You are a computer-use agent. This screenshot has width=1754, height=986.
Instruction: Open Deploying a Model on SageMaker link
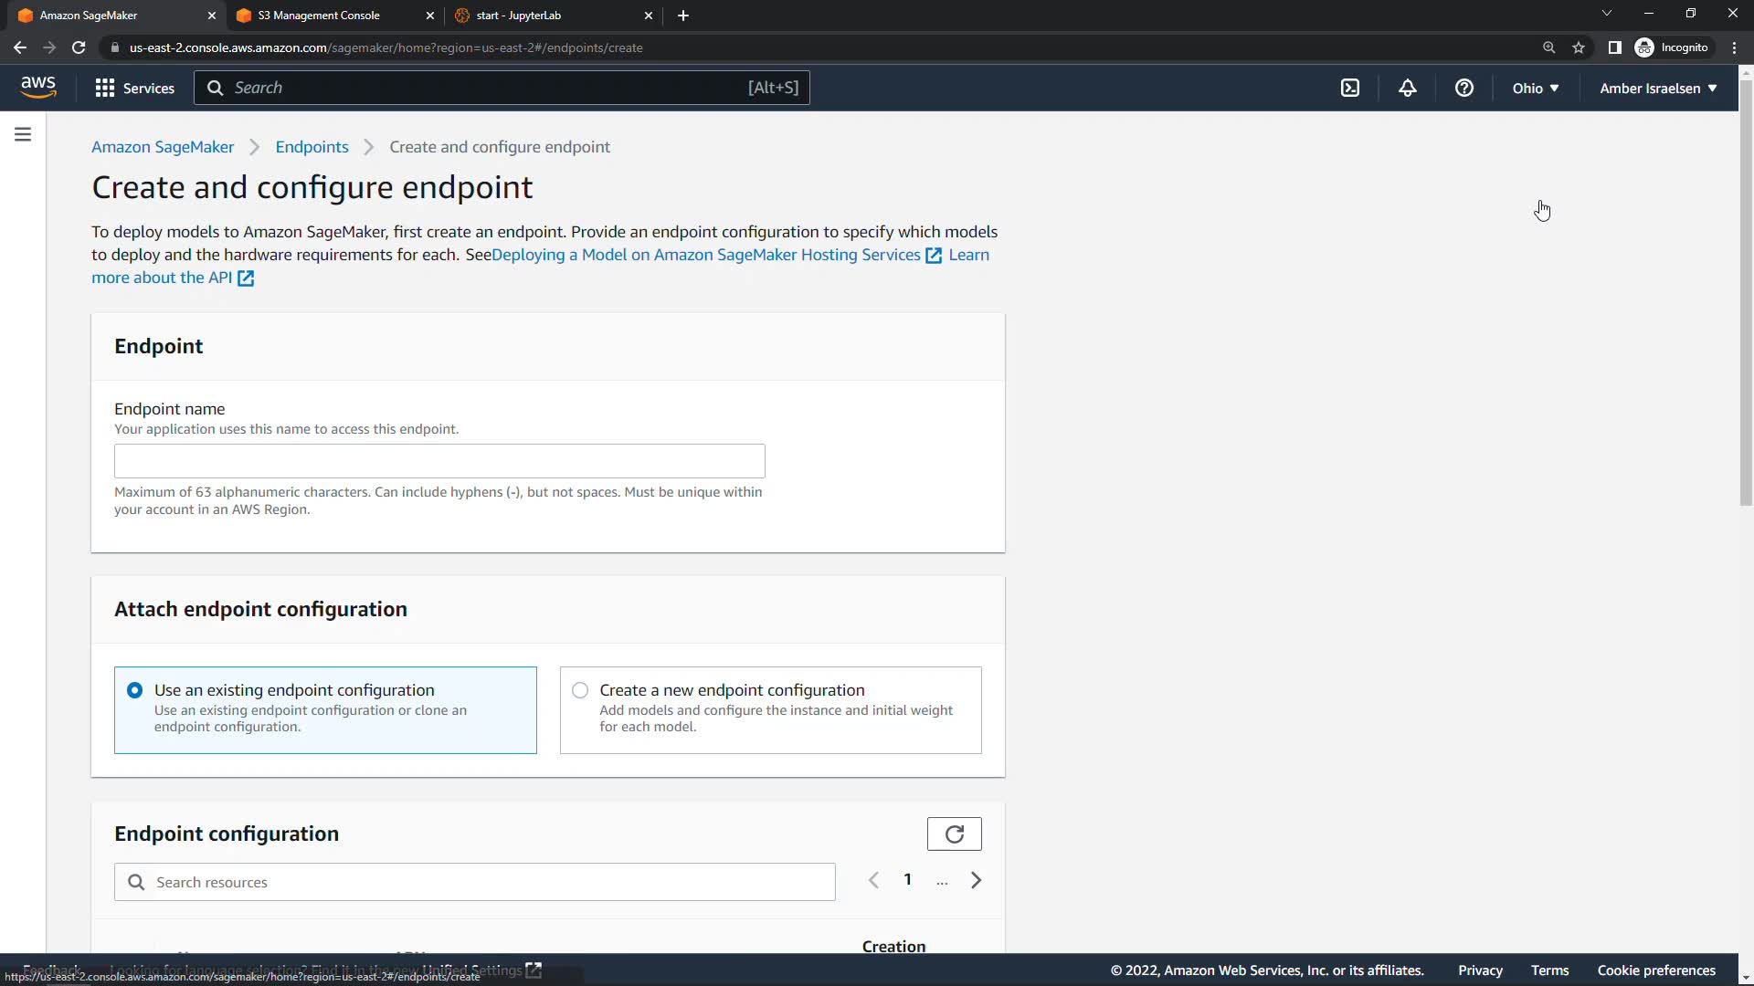pos(705,255)
